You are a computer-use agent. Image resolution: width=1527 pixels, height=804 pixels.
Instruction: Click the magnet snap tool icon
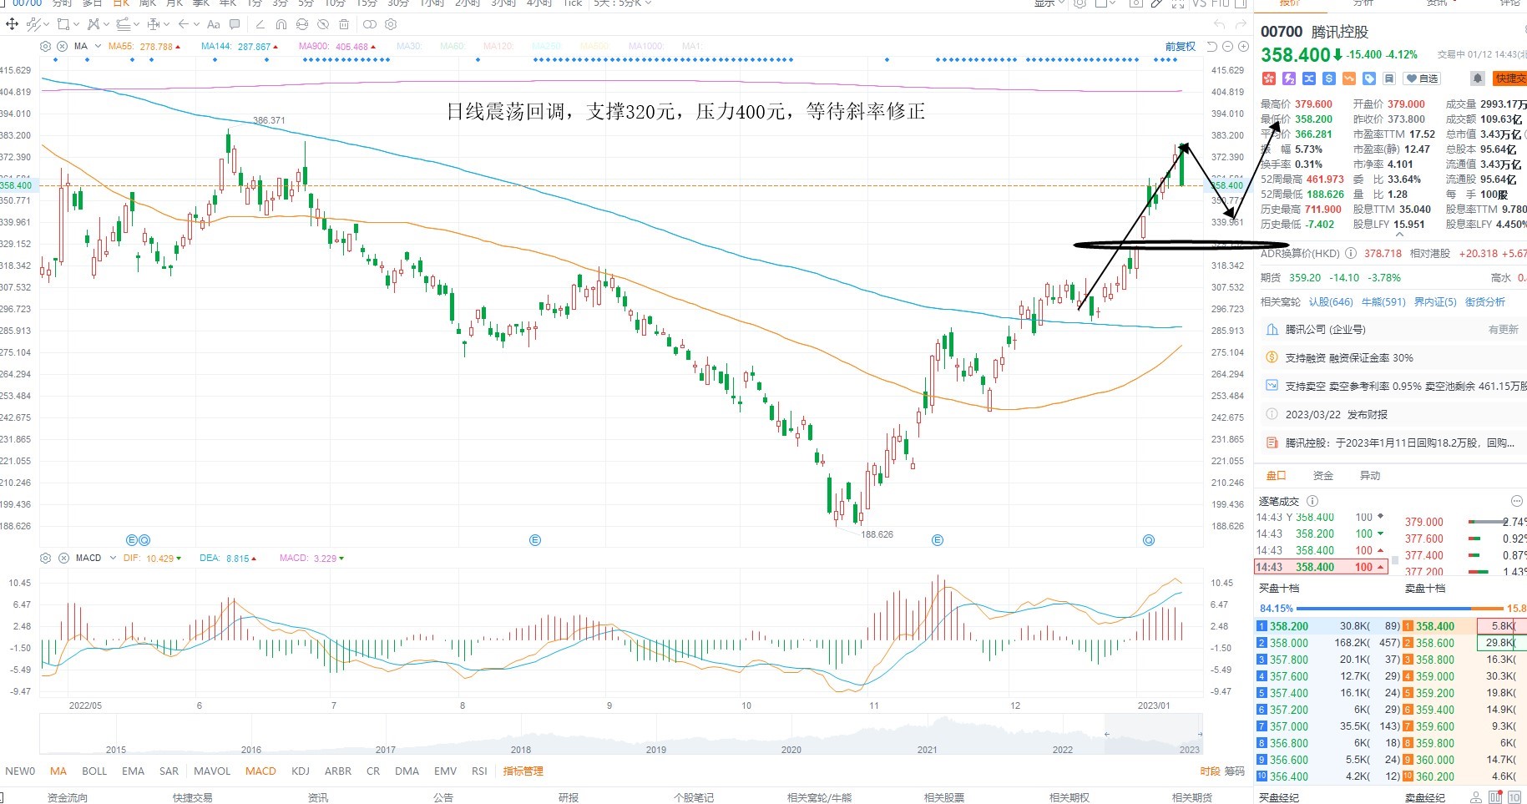(281, 24)
